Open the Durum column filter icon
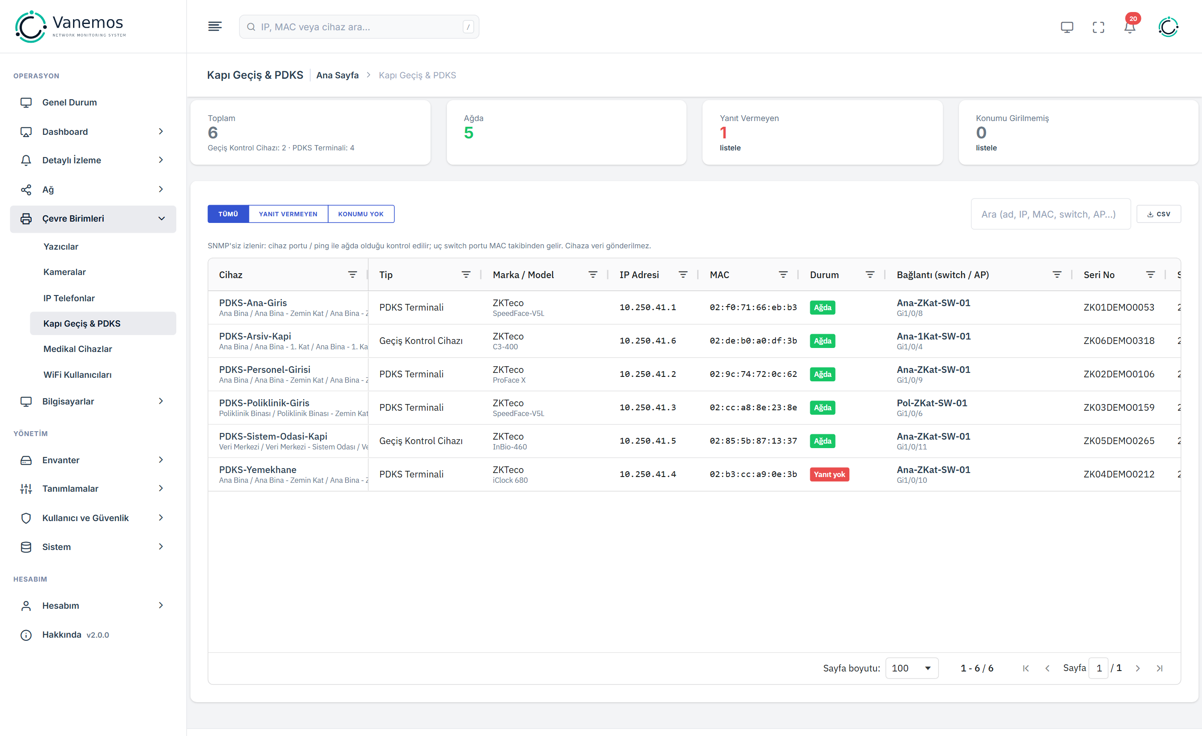 [870, 275]
